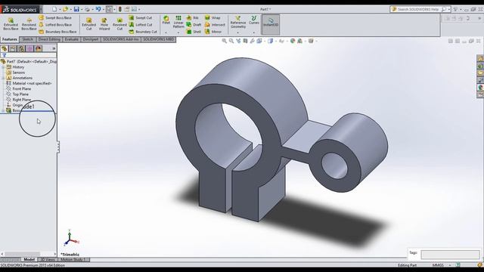This screenshot has width=484, height=272.
Task: Click the Rebuild traffic-light icon
Action: coord(120,9)
